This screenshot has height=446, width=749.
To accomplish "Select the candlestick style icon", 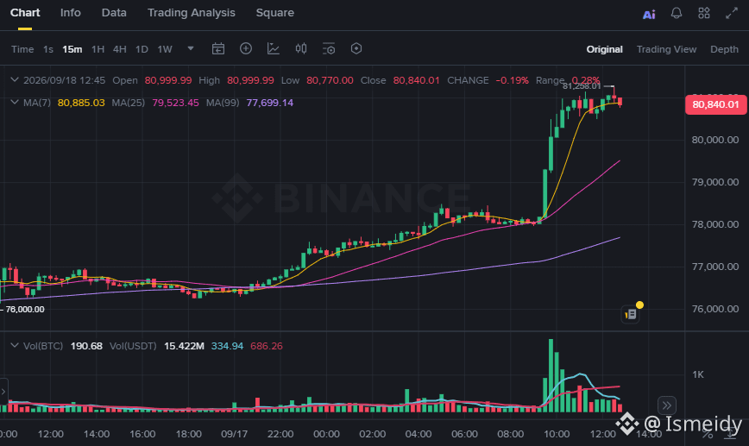I will (301, 48).
